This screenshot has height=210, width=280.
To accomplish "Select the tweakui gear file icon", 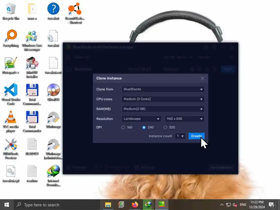I will pyautogui.click(x=53, y=39).
